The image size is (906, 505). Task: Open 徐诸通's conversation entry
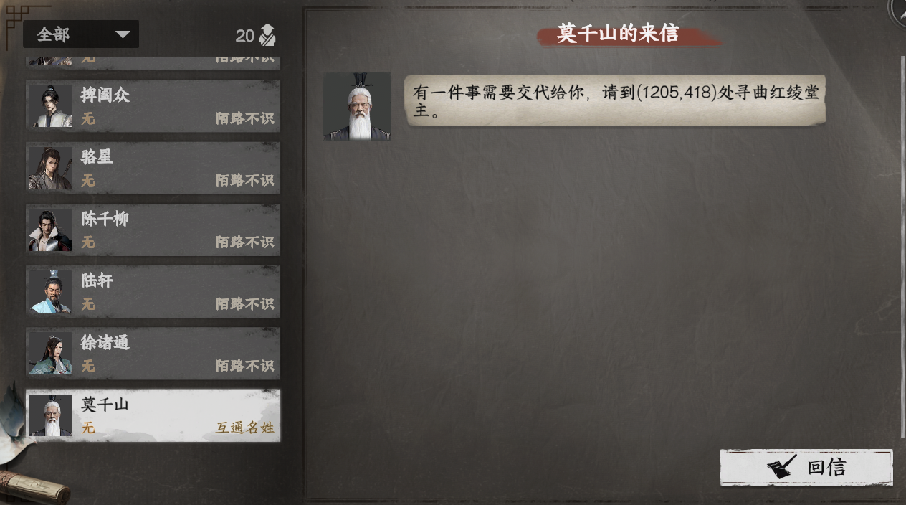153,354
